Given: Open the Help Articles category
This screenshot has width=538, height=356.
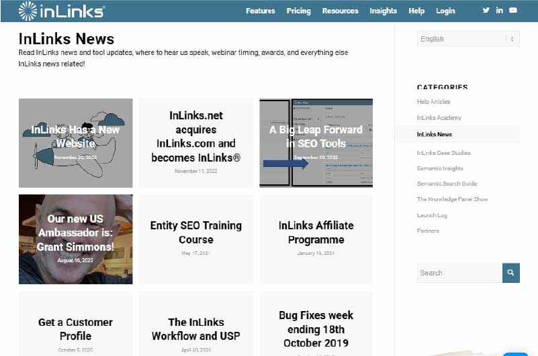Looking at the screenshot, I should point(433,102).
